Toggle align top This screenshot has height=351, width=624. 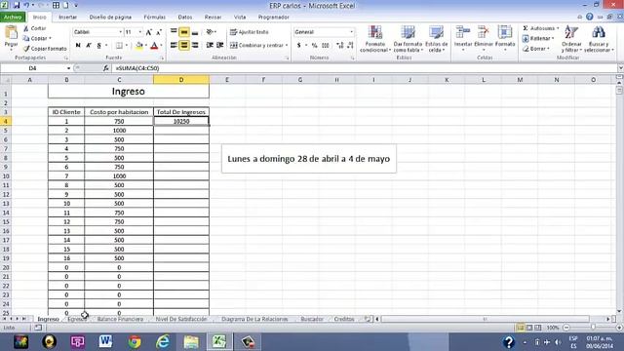(174, 32)
